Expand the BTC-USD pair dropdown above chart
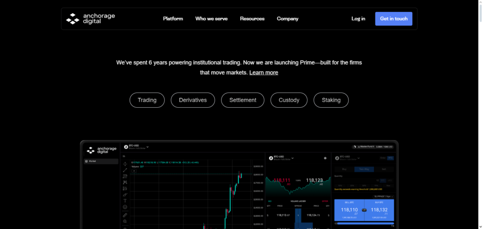Viewport: 483px width, 229px height. (x=147, y=147)
